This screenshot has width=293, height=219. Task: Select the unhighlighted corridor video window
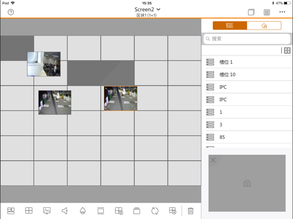[55, 103]
